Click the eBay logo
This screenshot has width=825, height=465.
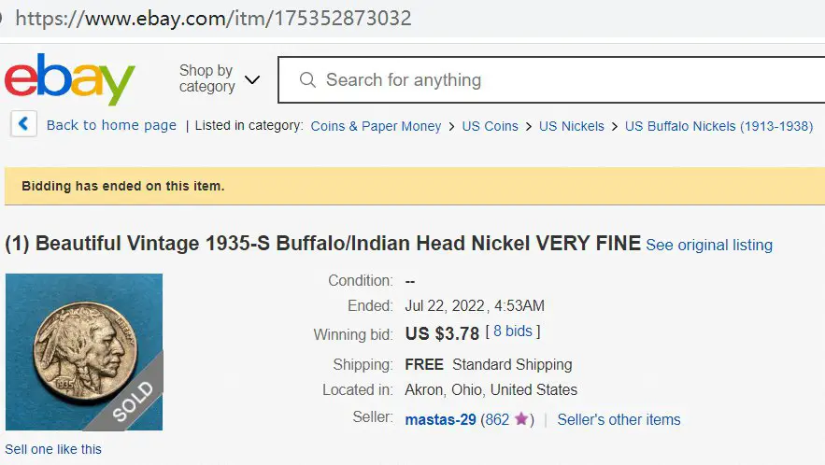pos(70,79)
